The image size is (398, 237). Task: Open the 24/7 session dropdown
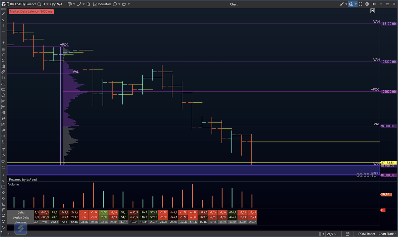[x=333, y=234]
